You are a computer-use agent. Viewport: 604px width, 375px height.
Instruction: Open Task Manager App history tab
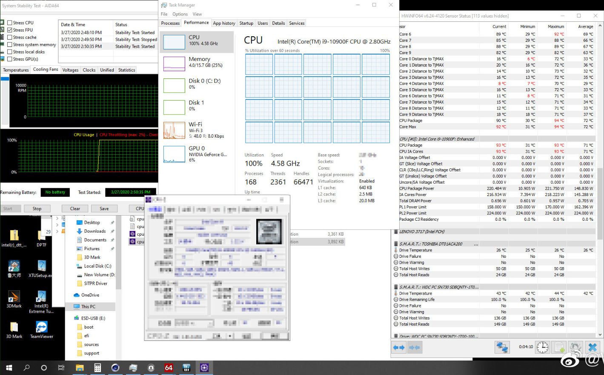(224, 23)
